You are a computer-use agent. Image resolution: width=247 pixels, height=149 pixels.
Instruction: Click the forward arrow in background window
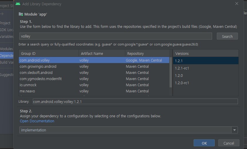[x=2, y=14]
